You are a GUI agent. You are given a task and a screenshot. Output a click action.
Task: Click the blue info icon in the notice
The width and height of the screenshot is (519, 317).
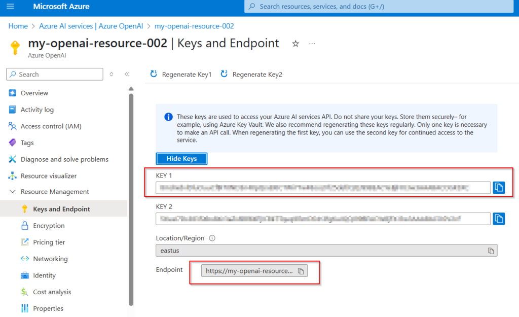tap(168, 117)
